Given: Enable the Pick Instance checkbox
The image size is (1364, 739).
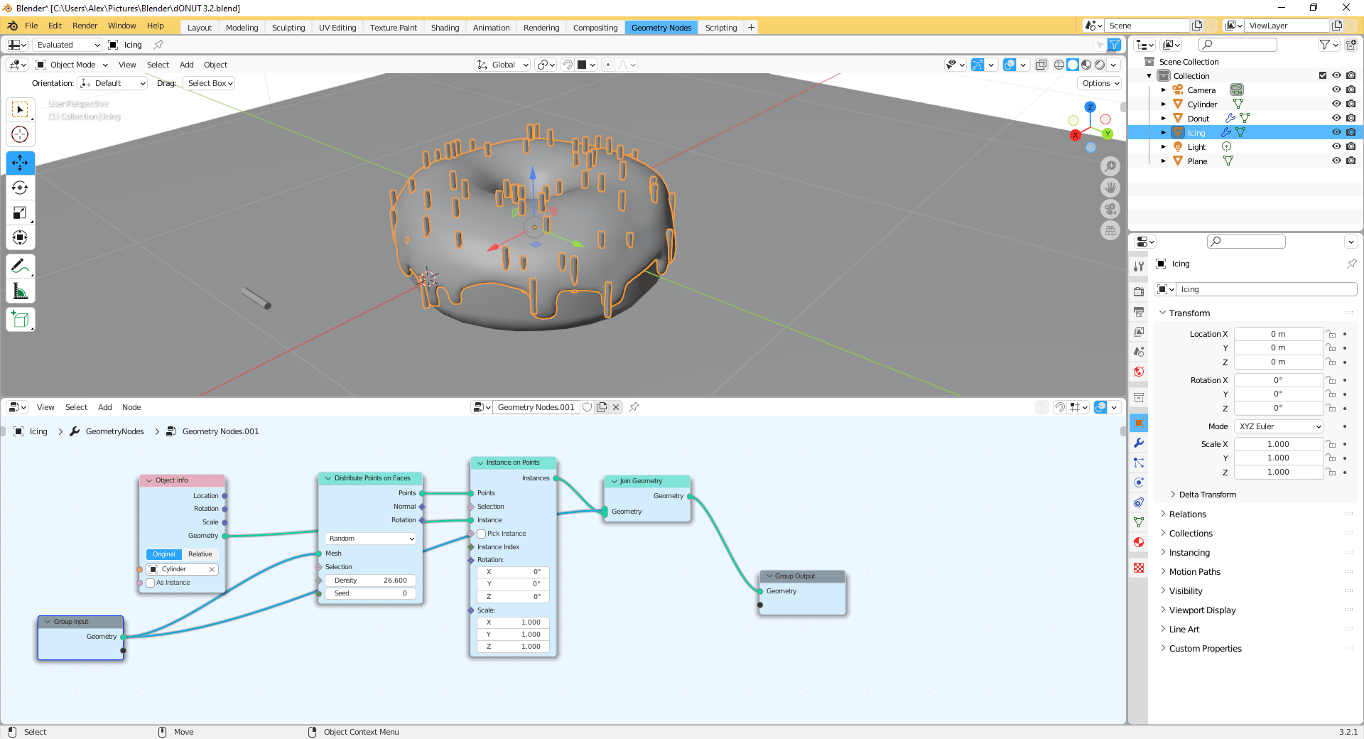Looking at the screenshot, I should tap(482, 534).
